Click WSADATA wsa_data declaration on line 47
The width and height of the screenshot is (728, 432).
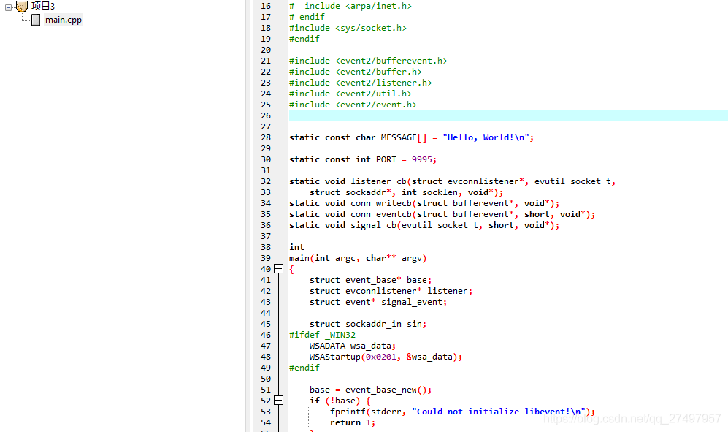coord(353,346)
